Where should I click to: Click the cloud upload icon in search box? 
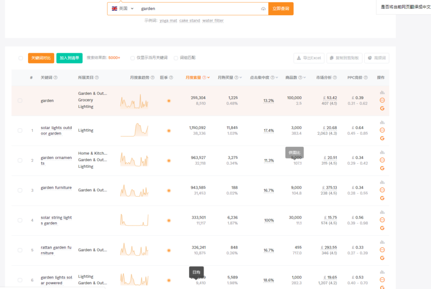[263, 9]
